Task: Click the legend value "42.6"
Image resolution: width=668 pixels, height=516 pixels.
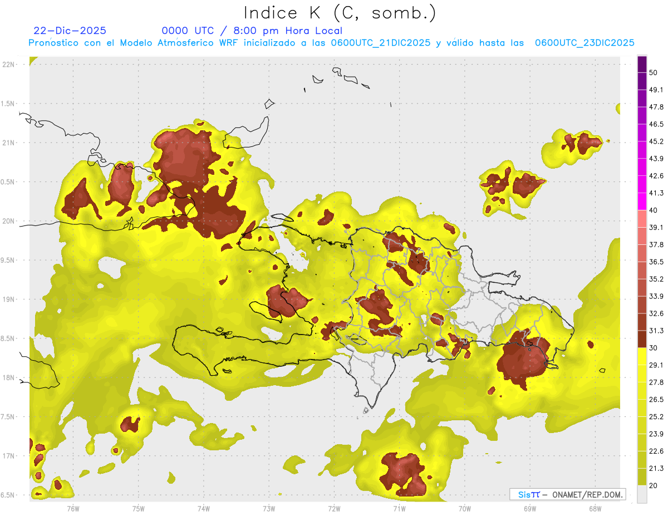Action: [656, 176]
